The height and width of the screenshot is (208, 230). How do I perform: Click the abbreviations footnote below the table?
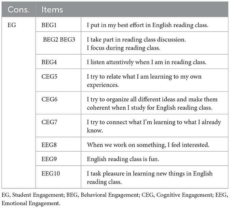[115, 199]
